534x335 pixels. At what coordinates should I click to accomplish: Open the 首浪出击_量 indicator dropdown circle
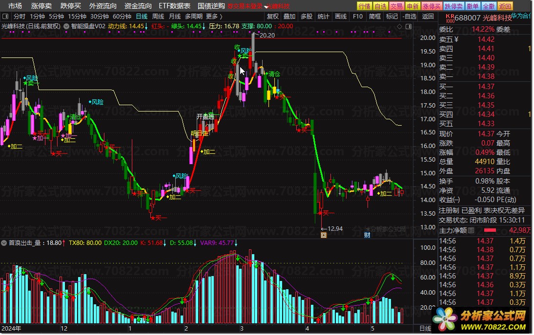4,243
